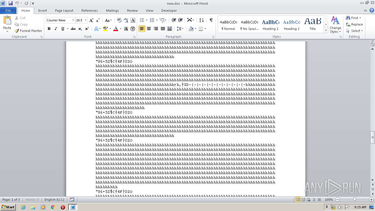Toggle Show/Hide paragraph marks

click(211, 20)
